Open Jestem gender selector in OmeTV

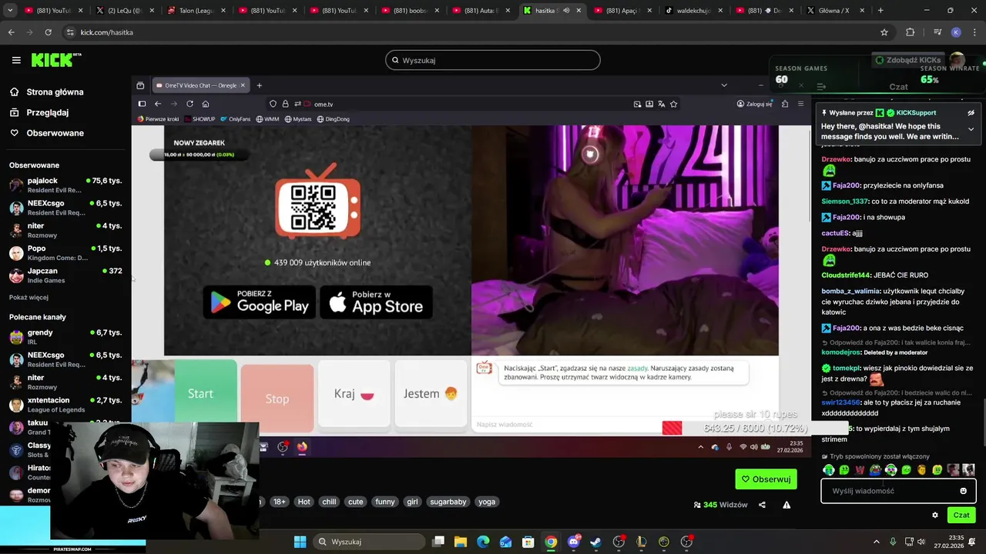[431, 393]
